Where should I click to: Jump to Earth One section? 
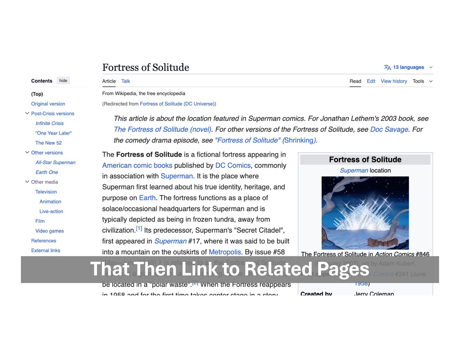pos(47,172)
